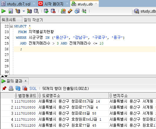This screenshot has height=129, width=156.
Task: Open the SQL link in results toolbar
Action: point(33,88)
